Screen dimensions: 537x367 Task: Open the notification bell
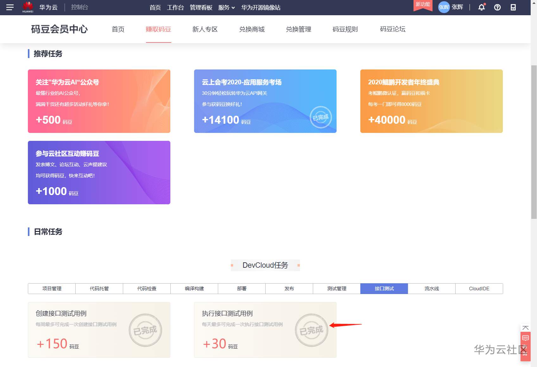click(482, 7)
